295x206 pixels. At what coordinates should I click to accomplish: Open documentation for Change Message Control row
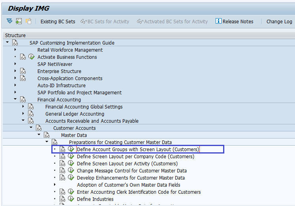62,170
